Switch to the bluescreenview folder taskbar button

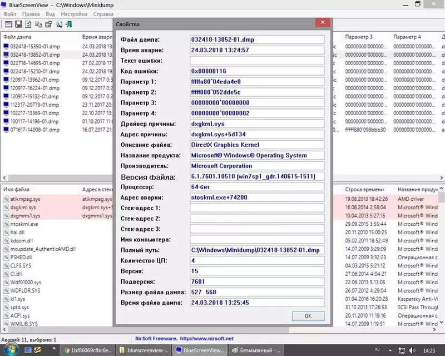coord(144,350)
